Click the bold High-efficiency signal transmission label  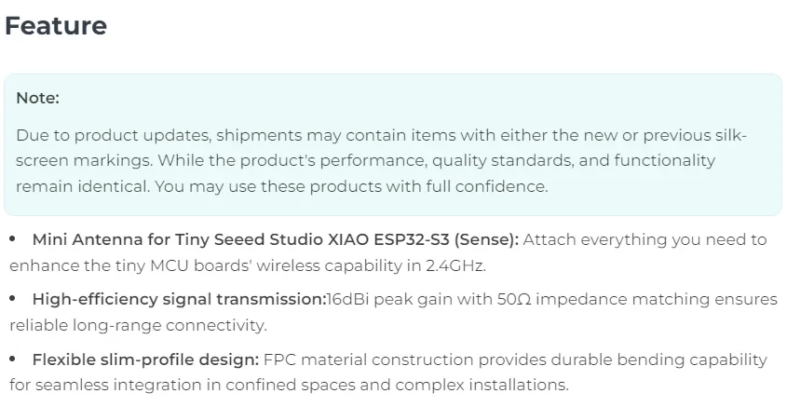pyautogui.click(x=180, y=300)
